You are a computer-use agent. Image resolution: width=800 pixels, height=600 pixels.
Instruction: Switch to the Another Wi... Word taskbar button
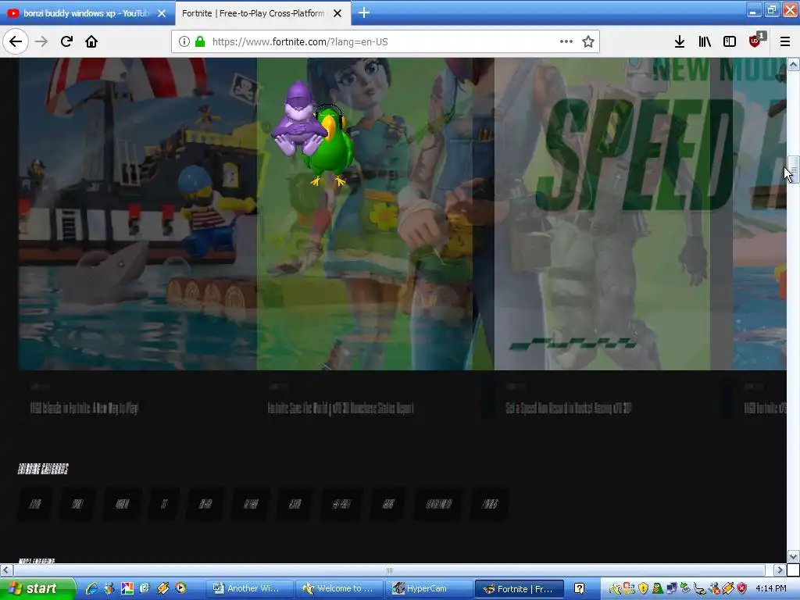[249, 589]
